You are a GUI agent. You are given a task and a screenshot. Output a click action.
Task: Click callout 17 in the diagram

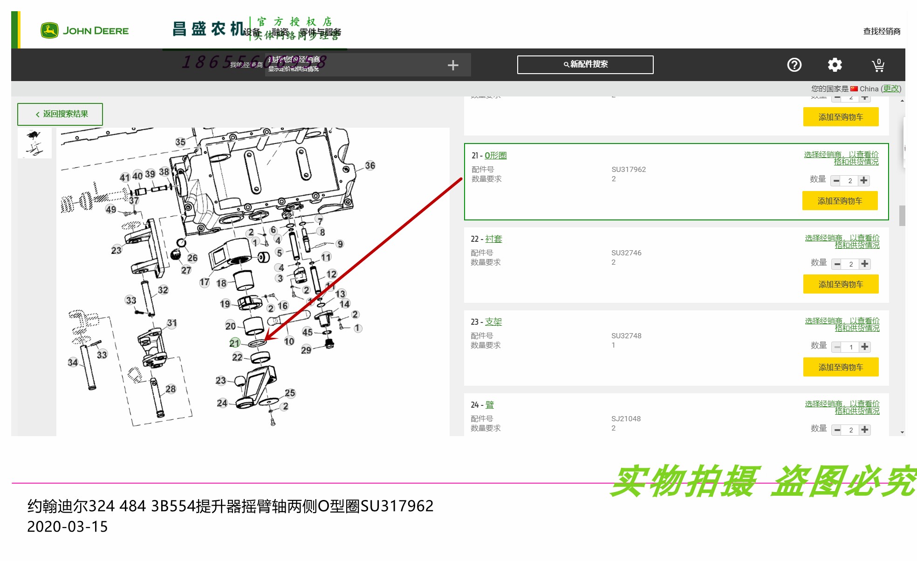(204, 282)
